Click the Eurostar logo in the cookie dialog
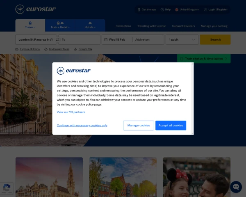This screenshot has height=197, width=246. tap(73, 71)
